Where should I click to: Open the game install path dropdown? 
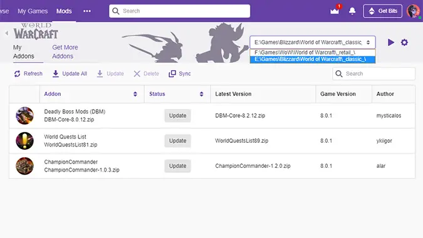click(x=313, y=43)
